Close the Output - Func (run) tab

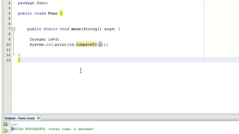38,118
